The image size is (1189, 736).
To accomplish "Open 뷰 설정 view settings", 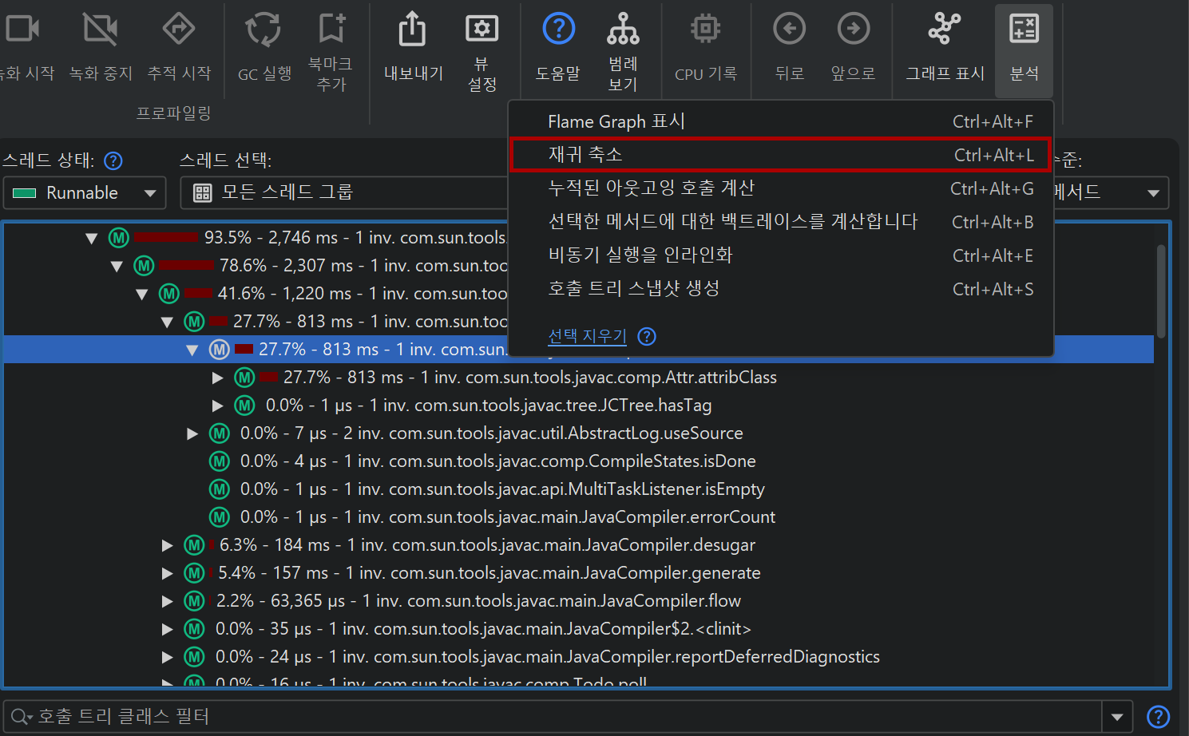I will tap(482, 30).
